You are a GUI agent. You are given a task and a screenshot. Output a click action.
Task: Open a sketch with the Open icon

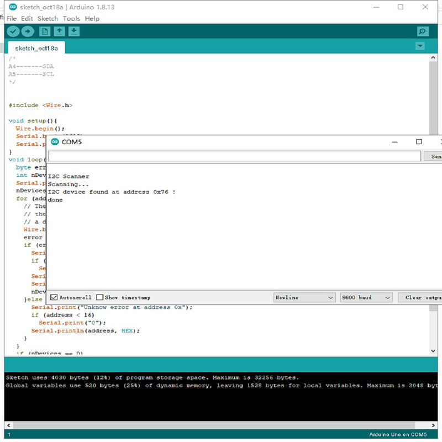click(59, 31)
